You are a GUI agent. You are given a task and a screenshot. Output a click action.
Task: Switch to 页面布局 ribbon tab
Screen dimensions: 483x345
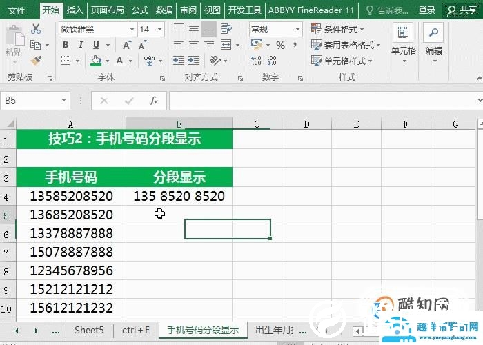(107, 10)
